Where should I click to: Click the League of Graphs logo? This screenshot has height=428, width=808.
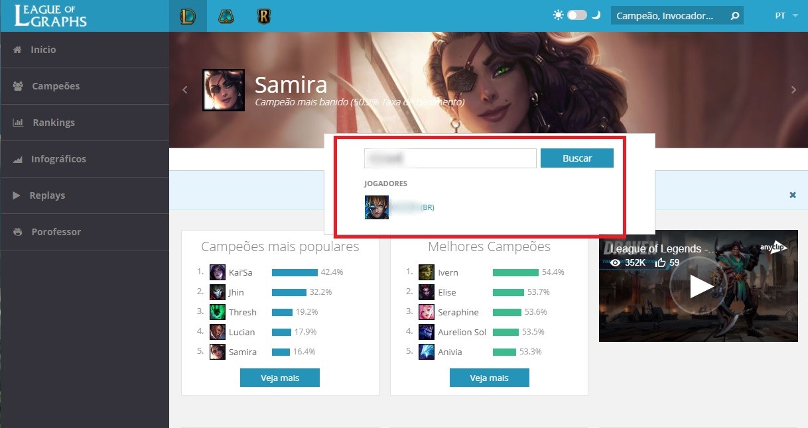coord(51,15)
